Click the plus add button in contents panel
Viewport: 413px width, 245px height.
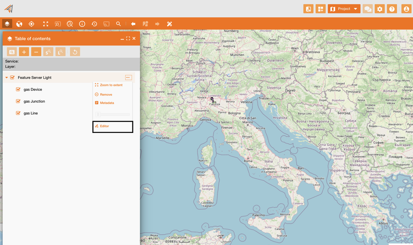(24, 52)
